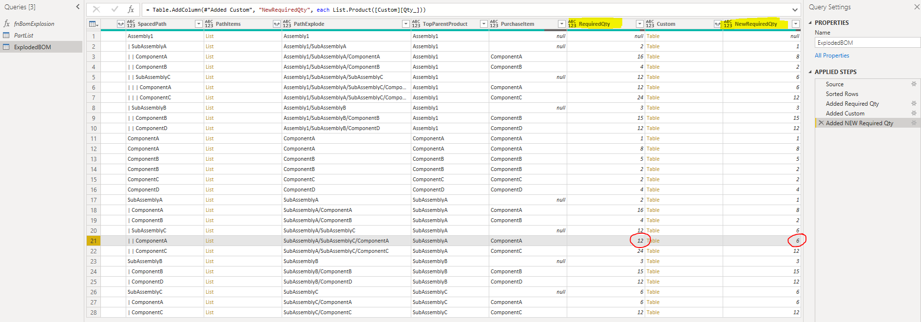Click the PurchaseItem column data type icon
Image resolution: width=921 pixels, height=322 pixels.
click(x=494, y=24)
